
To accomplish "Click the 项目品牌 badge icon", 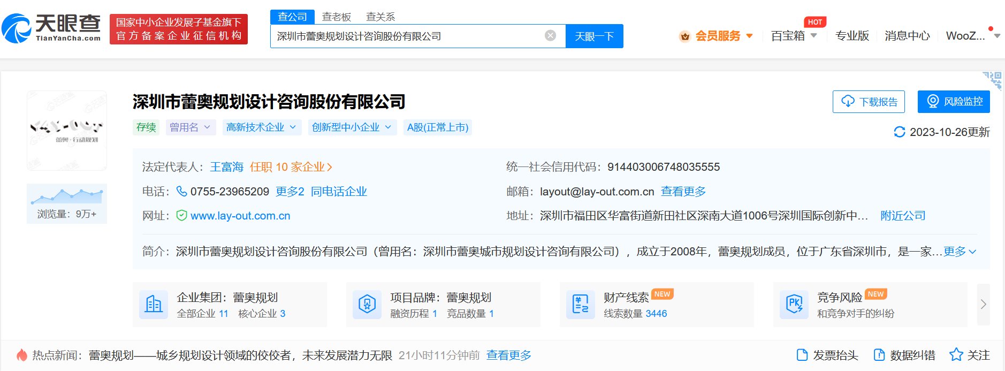I will pyautogui.click(x=367, y=304).
